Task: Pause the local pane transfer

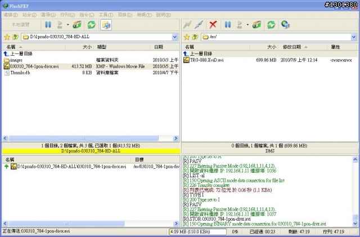Action: 48,25
